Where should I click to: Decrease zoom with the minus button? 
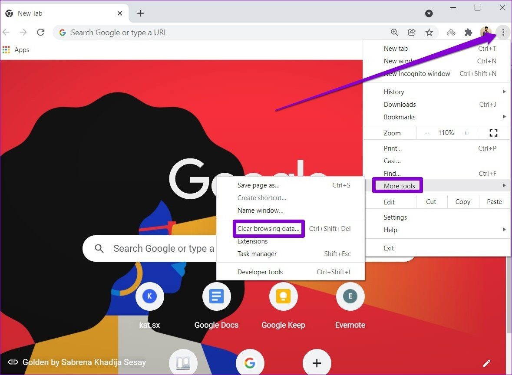pos(426,133)
